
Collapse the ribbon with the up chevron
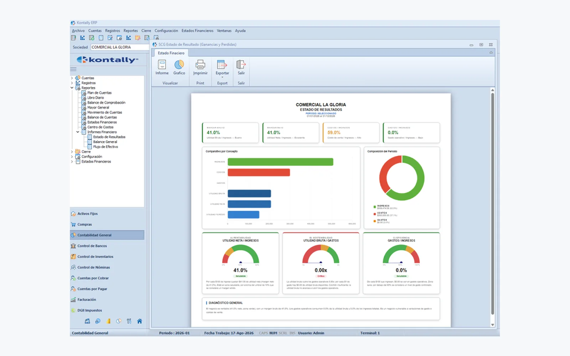491,52
